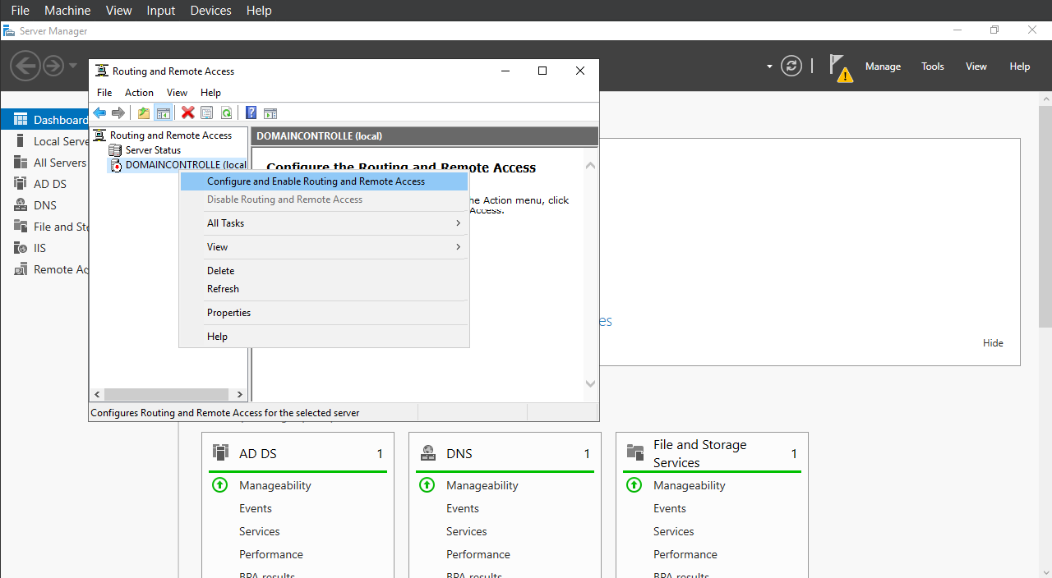Click the green Refresh toolbar icon in MMC
The height and width of the screenshot is (578, 1052).
[226, 112]
